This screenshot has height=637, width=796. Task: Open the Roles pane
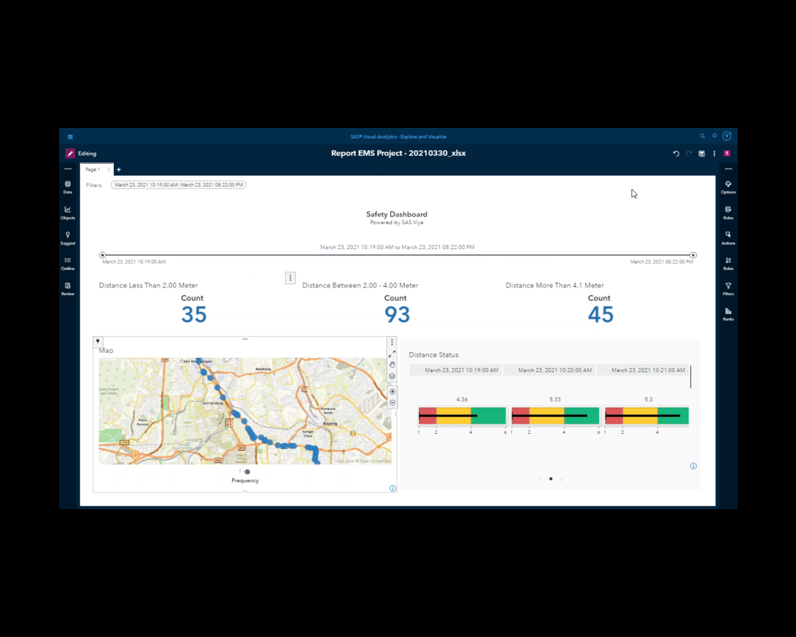click(x=728, y=212)
